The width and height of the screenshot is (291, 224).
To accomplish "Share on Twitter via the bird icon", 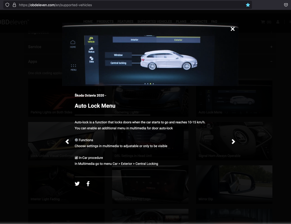I will coord(77,184).
